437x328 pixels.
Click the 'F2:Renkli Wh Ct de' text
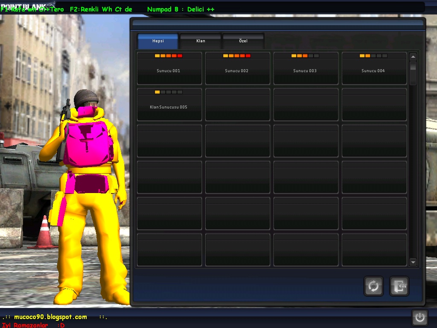pos(101,9)
